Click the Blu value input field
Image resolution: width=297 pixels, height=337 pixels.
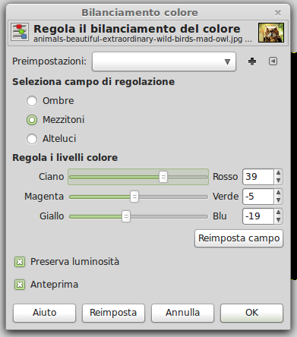tap(258, 216)
